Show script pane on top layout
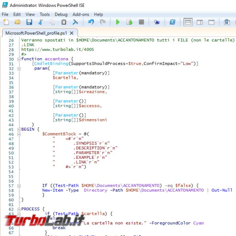 [x=188, y=22]
